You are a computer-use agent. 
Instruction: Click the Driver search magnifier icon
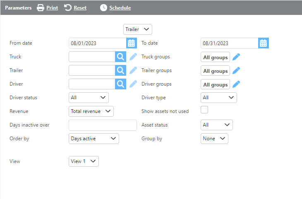[120, 84]
